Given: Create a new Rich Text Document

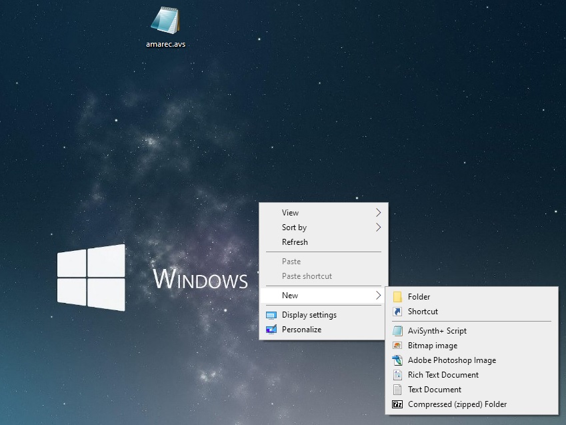Looking at the screenshot, I should 471,375.
